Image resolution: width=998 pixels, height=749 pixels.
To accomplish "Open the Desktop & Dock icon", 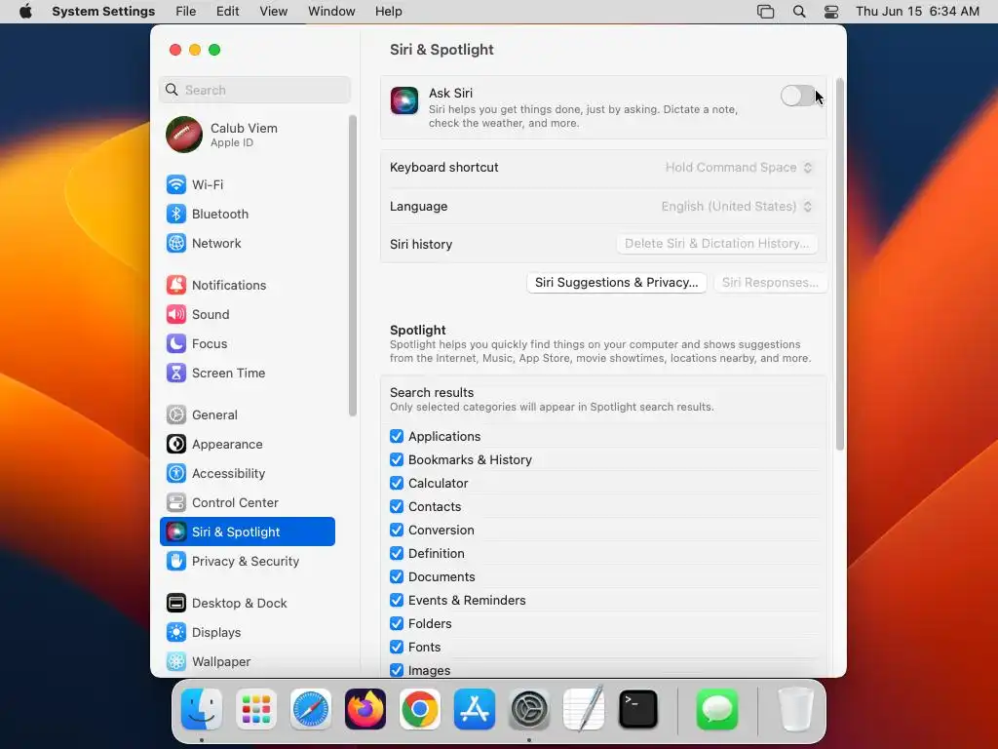I will (176, 603).
